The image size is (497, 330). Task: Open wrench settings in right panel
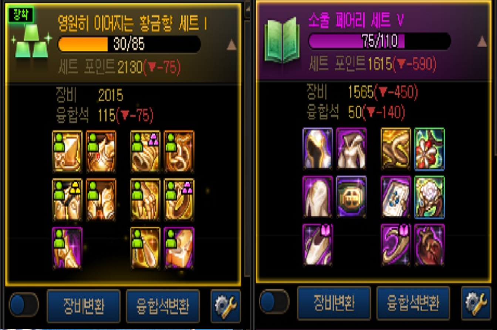point(476,302)
